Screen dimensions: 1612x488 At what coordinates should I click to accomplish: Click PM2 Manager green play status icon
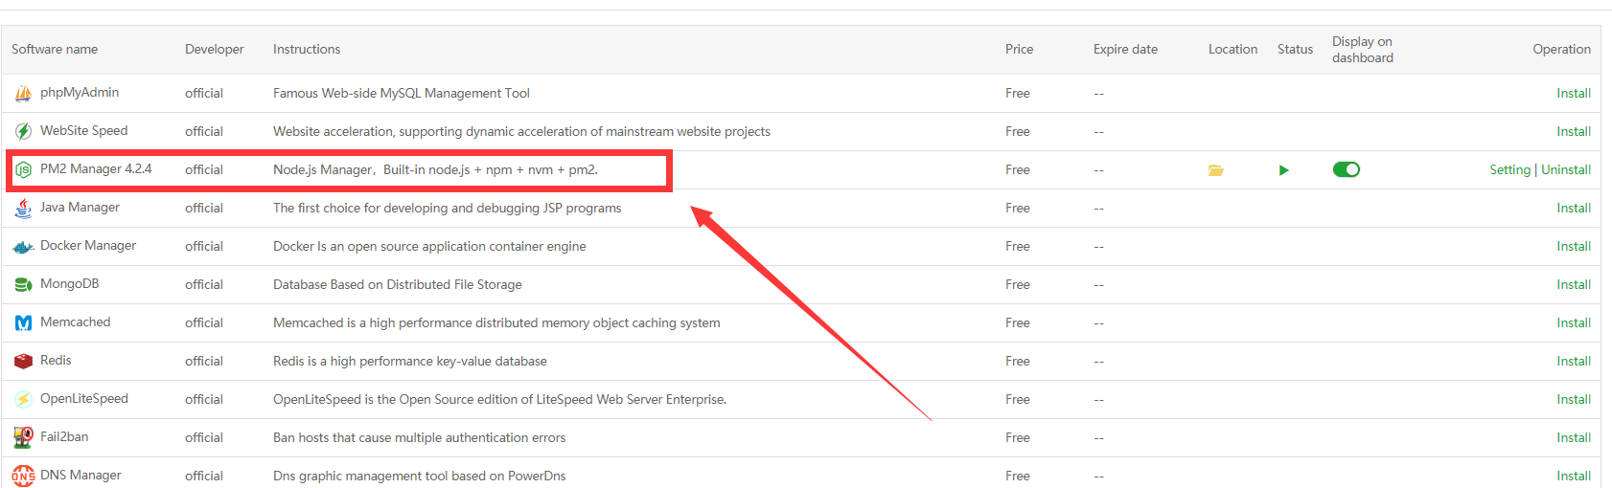click(x=1284, y=170)
